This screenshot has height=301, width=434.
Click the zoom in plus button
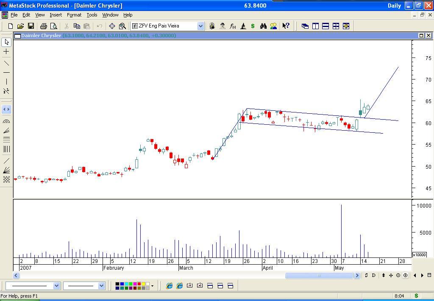coord(406,275)
